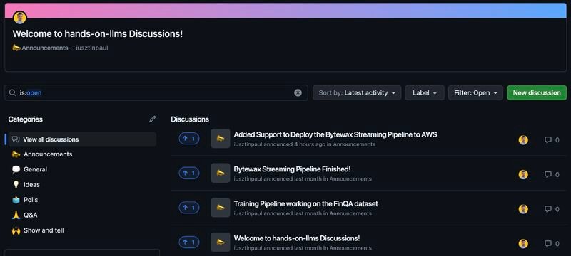Open the Welcome to hands-on-llms Discussions! banner title
Image resolution: width=571 pixels, height=256 pixels.
point(98,34)
